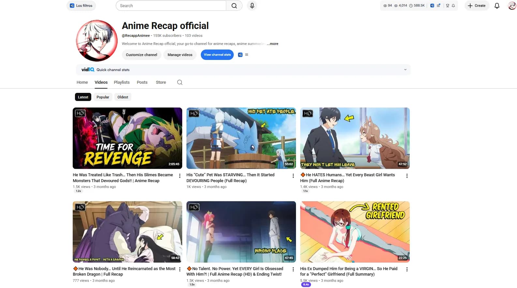This screenshot has width=517, height=288.
Task: Click the channel profile picture
Action: pos(97,41)
